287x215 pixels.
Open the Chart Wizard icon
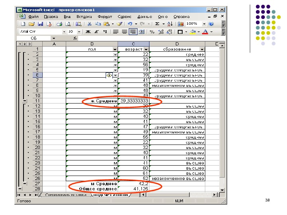coord(181,24)
